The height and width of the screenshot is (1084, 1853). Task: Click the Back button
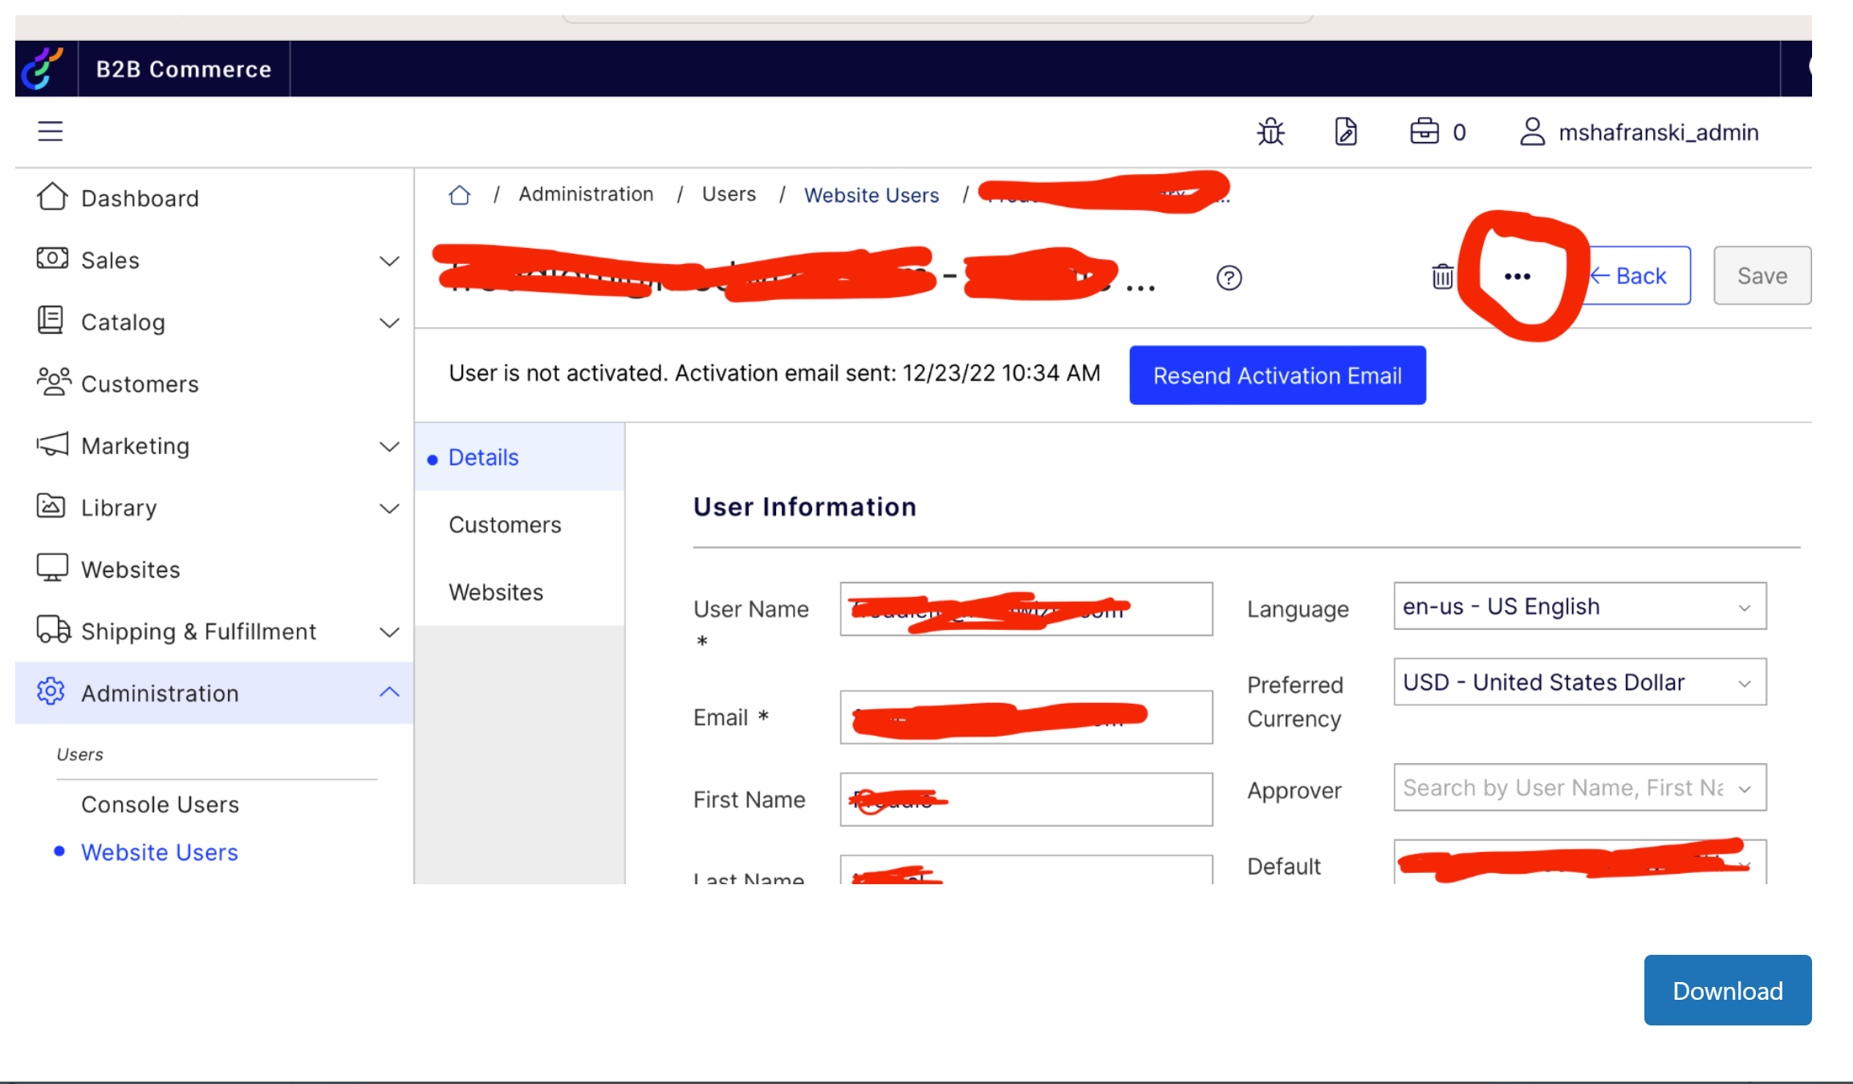click(1637, 275)
